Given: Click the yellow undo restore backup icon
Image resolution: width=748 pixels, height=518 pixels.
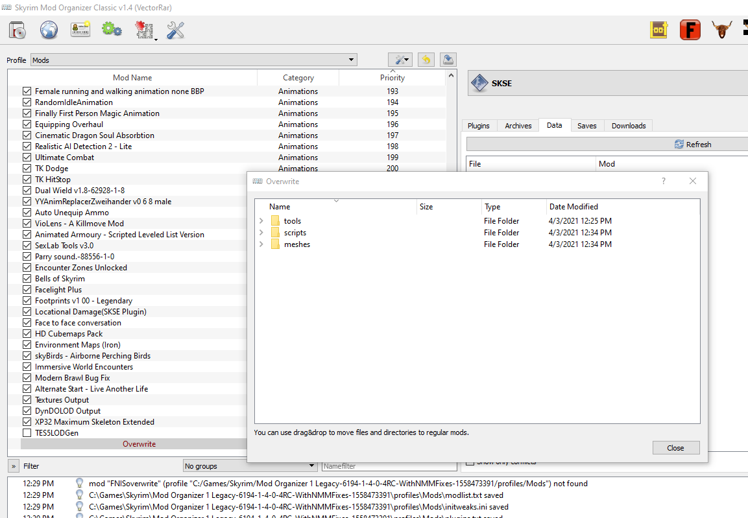Looking at the screenshot, I should pyautogui.click(x=426, y=60).
